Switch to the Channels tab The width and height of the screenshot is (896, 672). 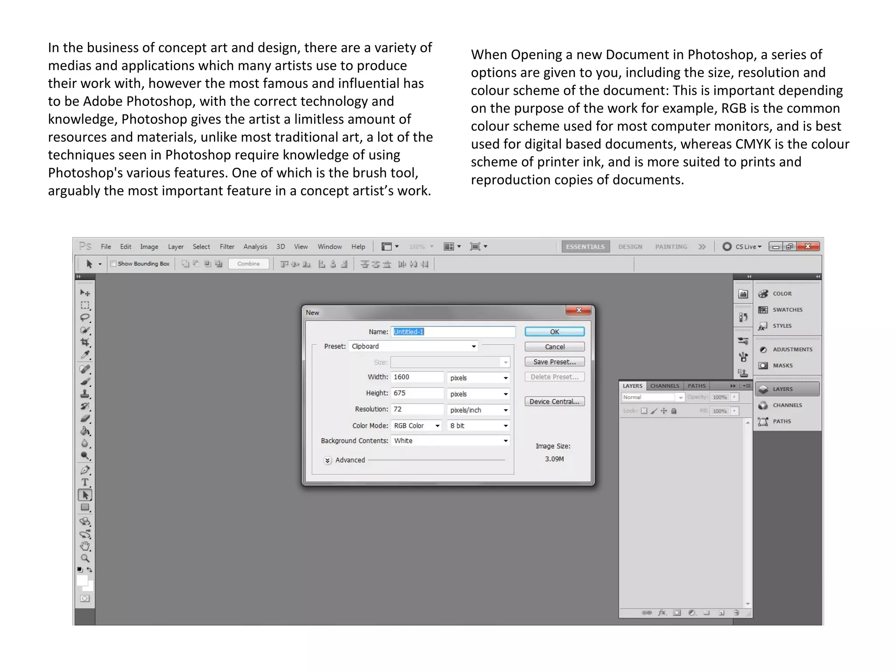[665, 386]
